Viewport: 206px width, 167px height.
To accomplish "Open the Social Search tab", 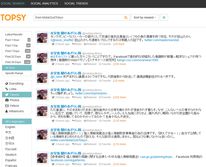I will (x=13, y=4).
